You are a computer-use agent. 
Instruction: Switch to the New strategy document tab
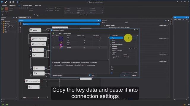point(23,17)
